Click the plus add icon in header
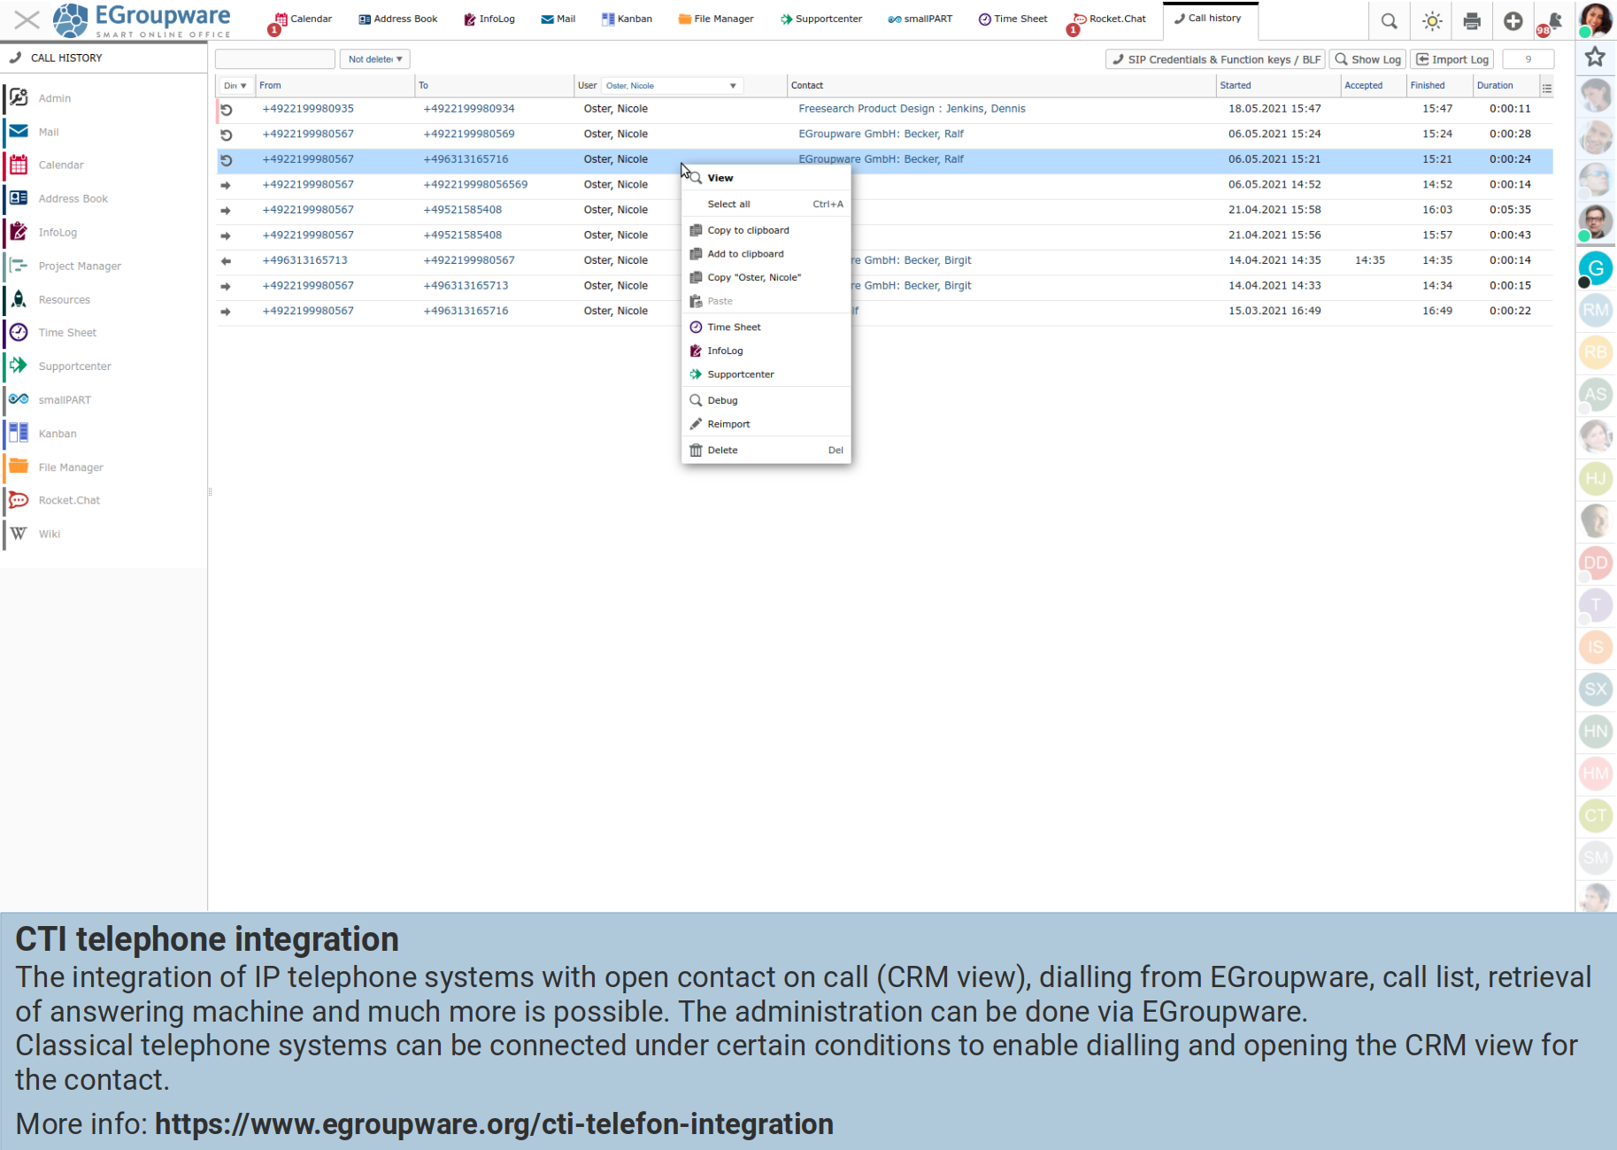The image size is (1617, 1150). [1513, 21]
